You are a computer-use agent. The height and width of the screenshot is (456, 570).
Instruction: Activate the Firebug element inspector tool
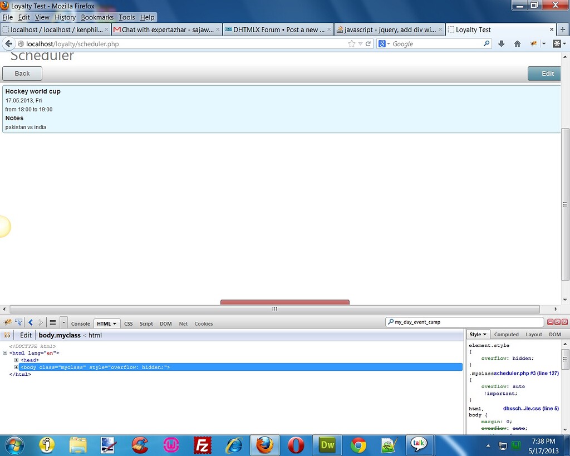click(19, 322)
